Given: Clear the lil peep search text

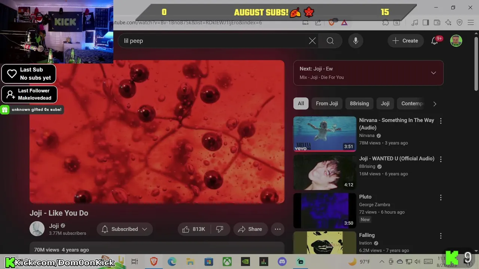Looking at the screenshot, I should coord(312,41).
